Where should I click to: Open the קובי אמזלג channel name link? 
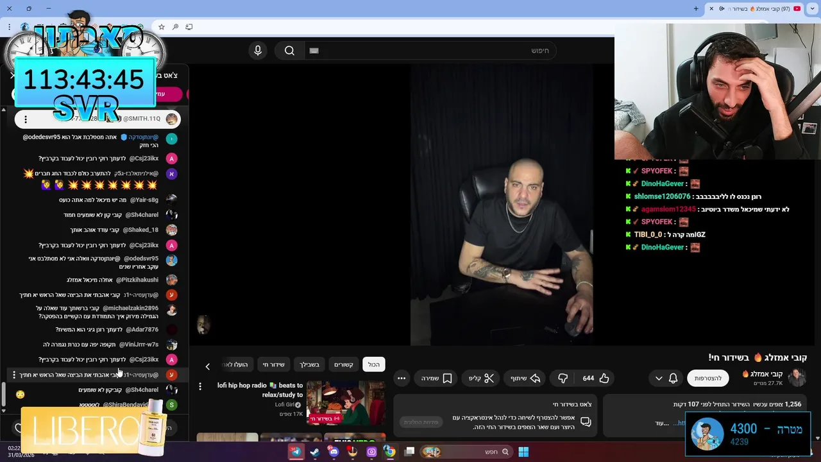tap(766, 374)
